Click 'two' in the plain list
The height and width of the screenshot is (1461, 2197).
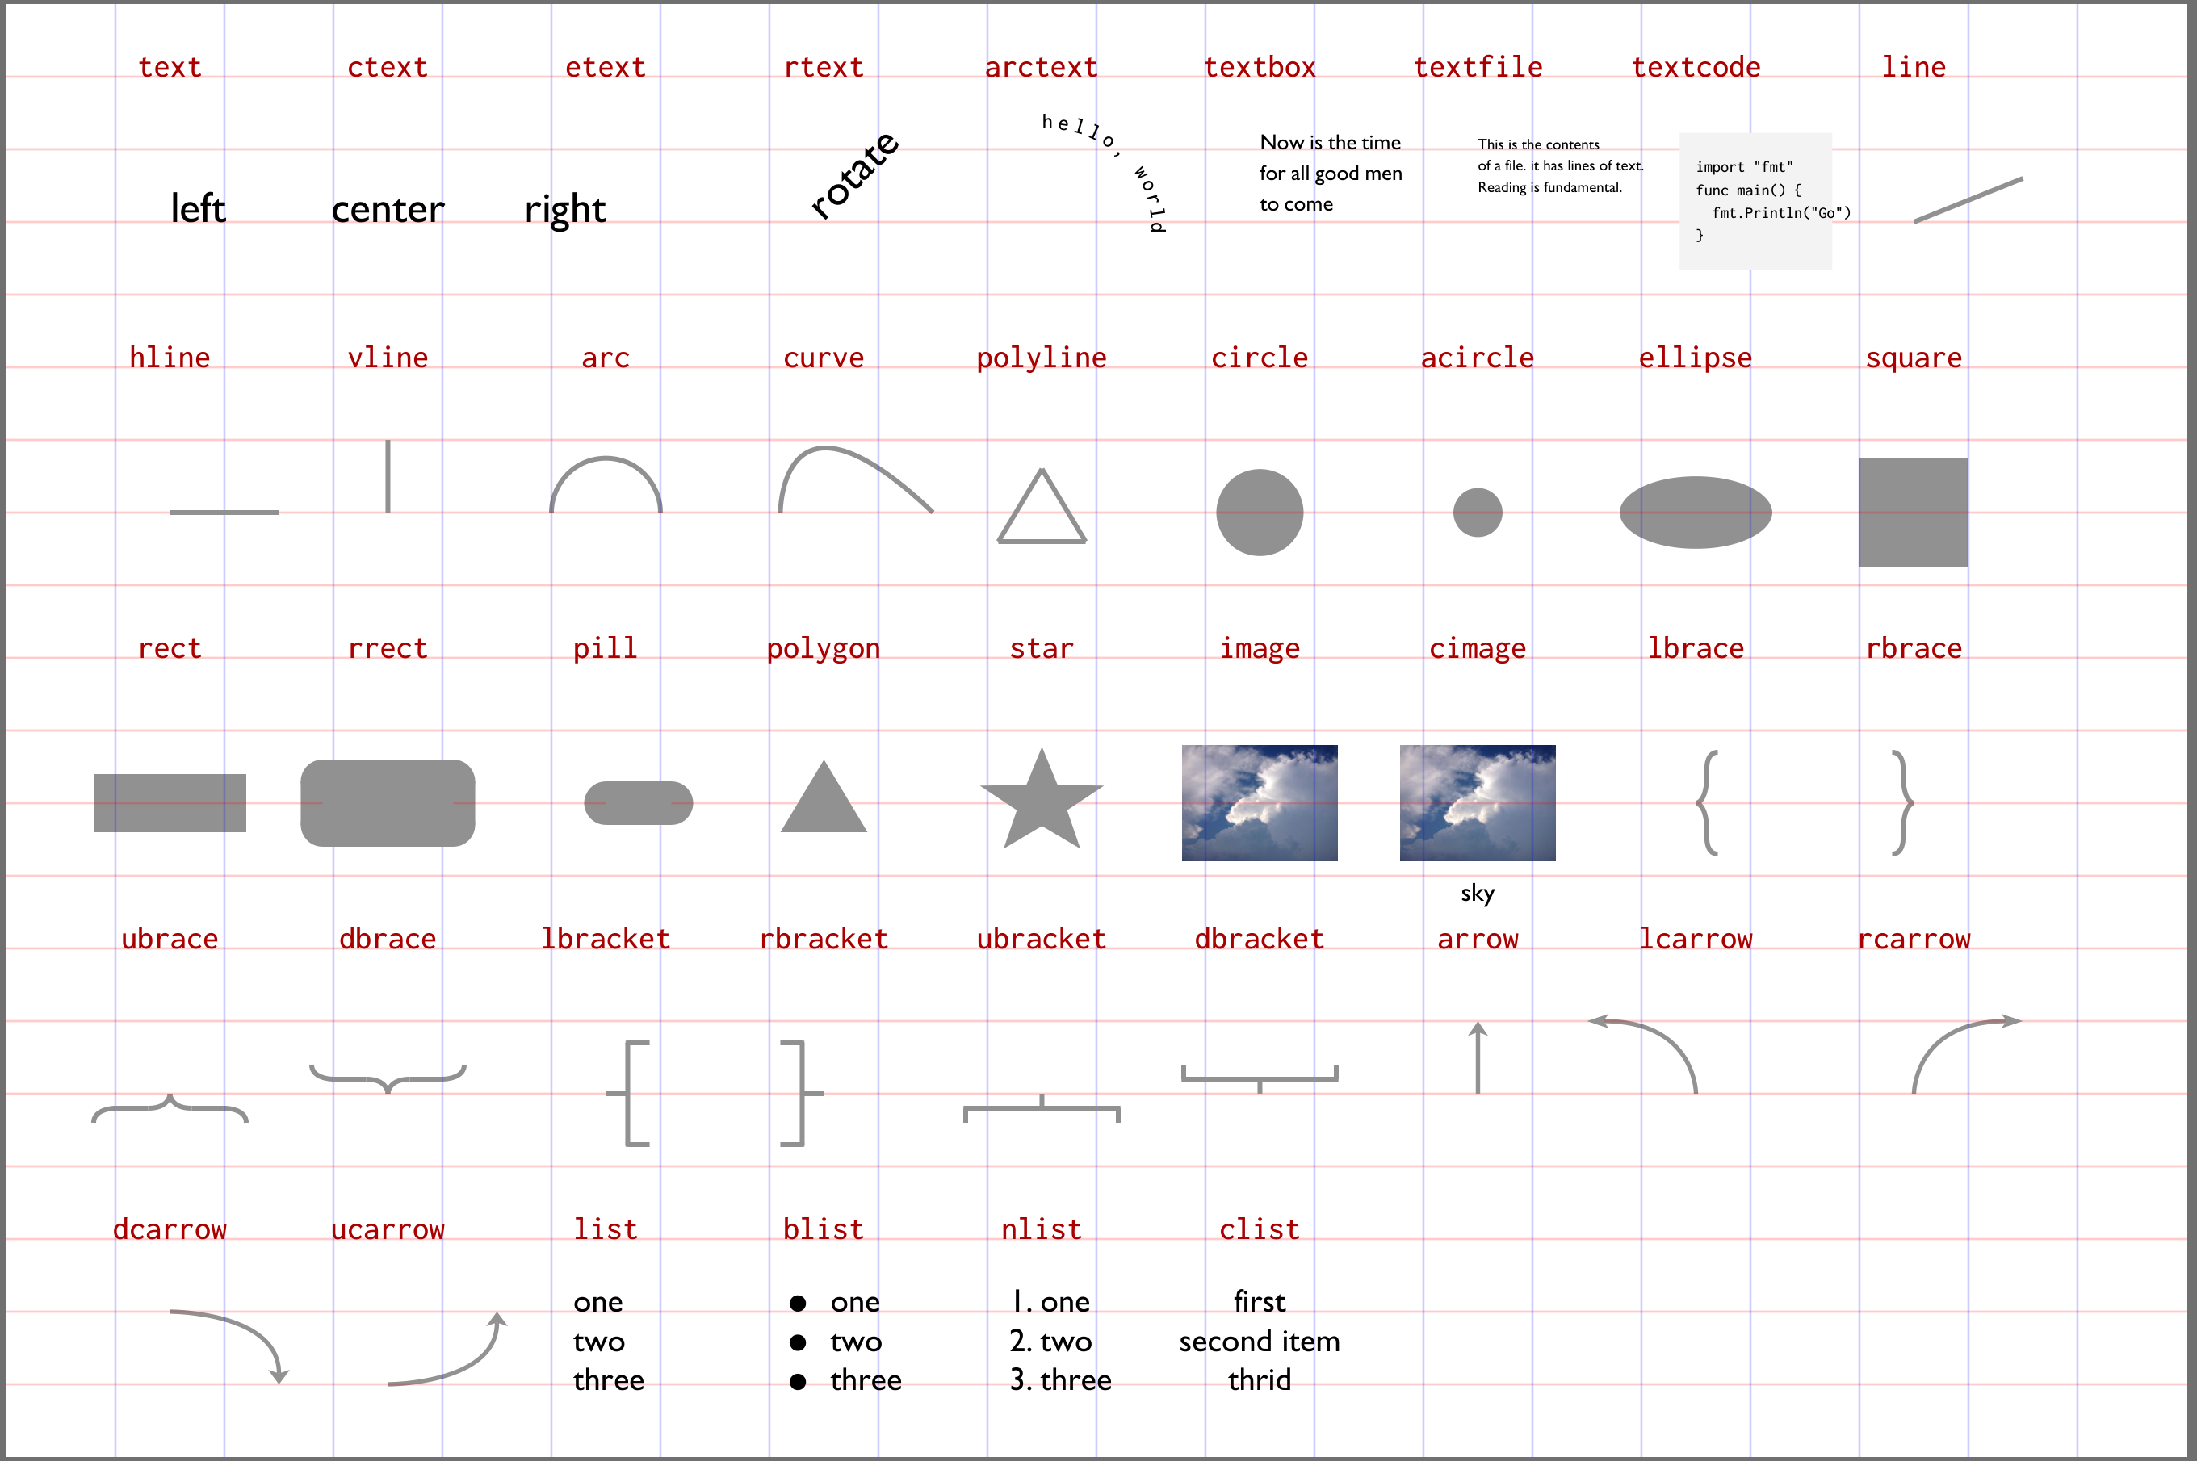(x=598, y=1342)
